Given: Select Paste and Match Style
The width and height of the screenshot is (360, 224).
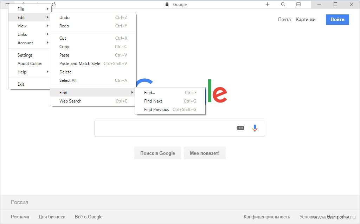Looking at the screenshot, I should pyautogui.click(x=93, y=64).
